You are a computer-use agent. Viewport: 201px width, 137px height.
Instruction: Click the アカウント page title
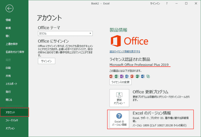tap(50, 18)
